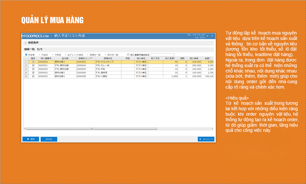This screenshot has height=184, width=306.
Task: Open the help question mark icon
Action: (212, 36)
